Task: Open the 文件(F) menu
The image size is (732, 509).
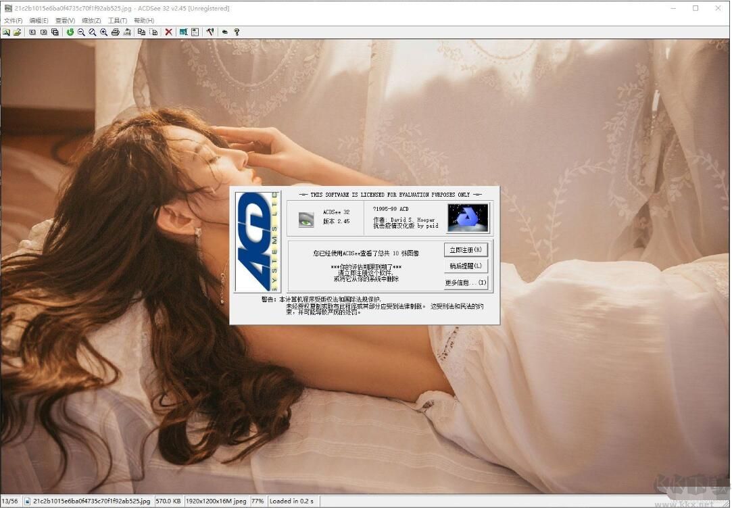Action: point(13,20)
